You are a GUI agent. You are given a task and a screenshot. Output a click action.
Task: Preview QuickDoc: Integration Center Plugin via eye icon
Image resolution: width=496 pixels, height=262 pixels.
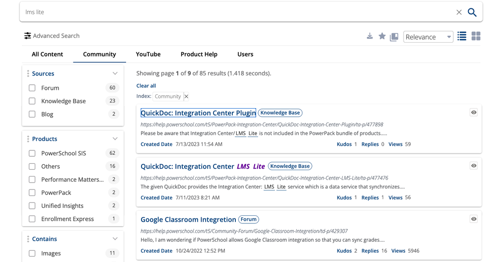coord(474,113)
